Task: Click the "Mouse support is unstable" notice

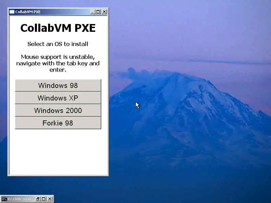Action: (x=58, y=63)
